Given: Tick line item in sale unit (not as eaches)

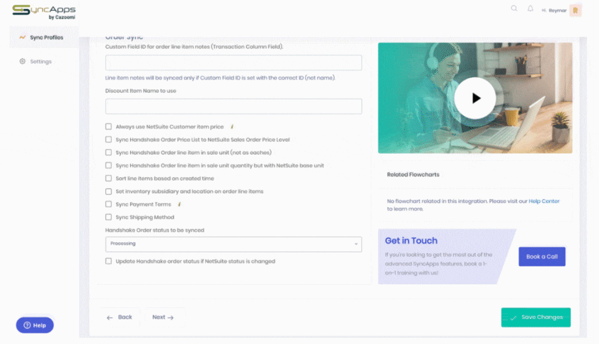Looking at the screenshot, I should point(108,153).
